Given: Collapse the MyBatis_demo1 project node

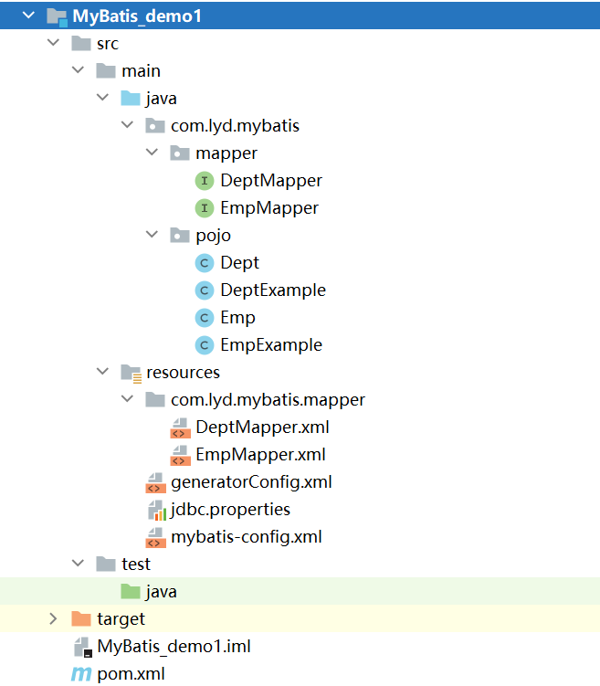Looking at the screenshot, I should 28,16.
